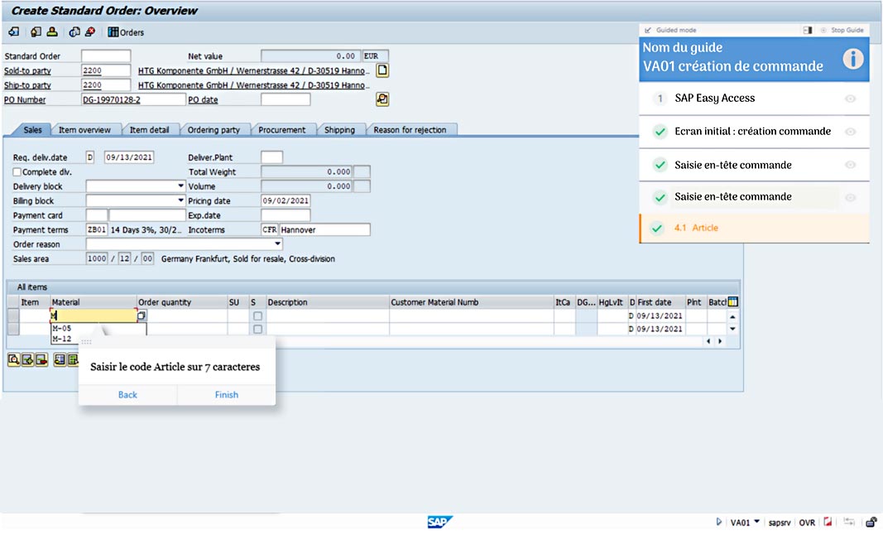Choose M-12 from the material suggestions
The width and height of the screenshot is (883, 540).
click(62, 339)
